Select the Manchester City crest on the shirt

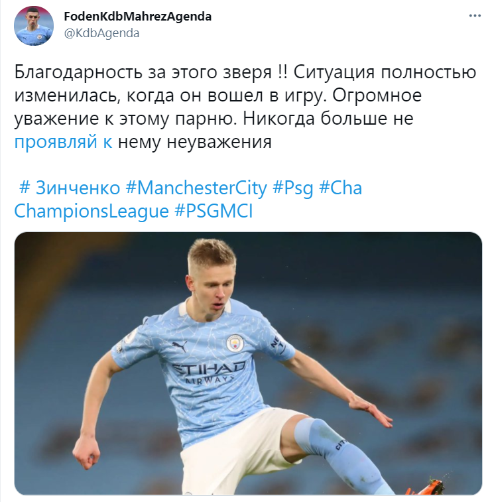235,344
